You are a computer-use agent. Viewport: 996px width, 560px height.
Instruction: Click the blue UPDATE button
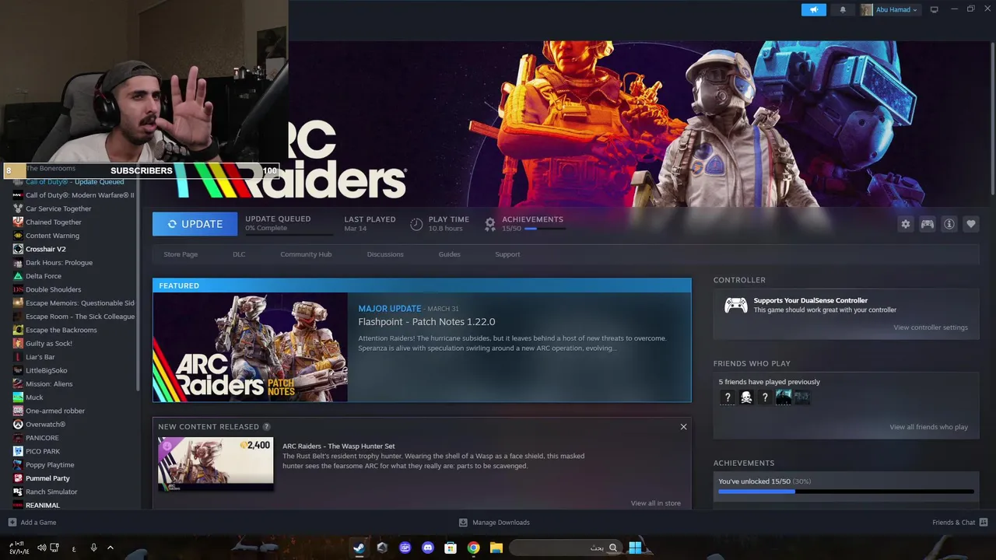coord(195,224)
